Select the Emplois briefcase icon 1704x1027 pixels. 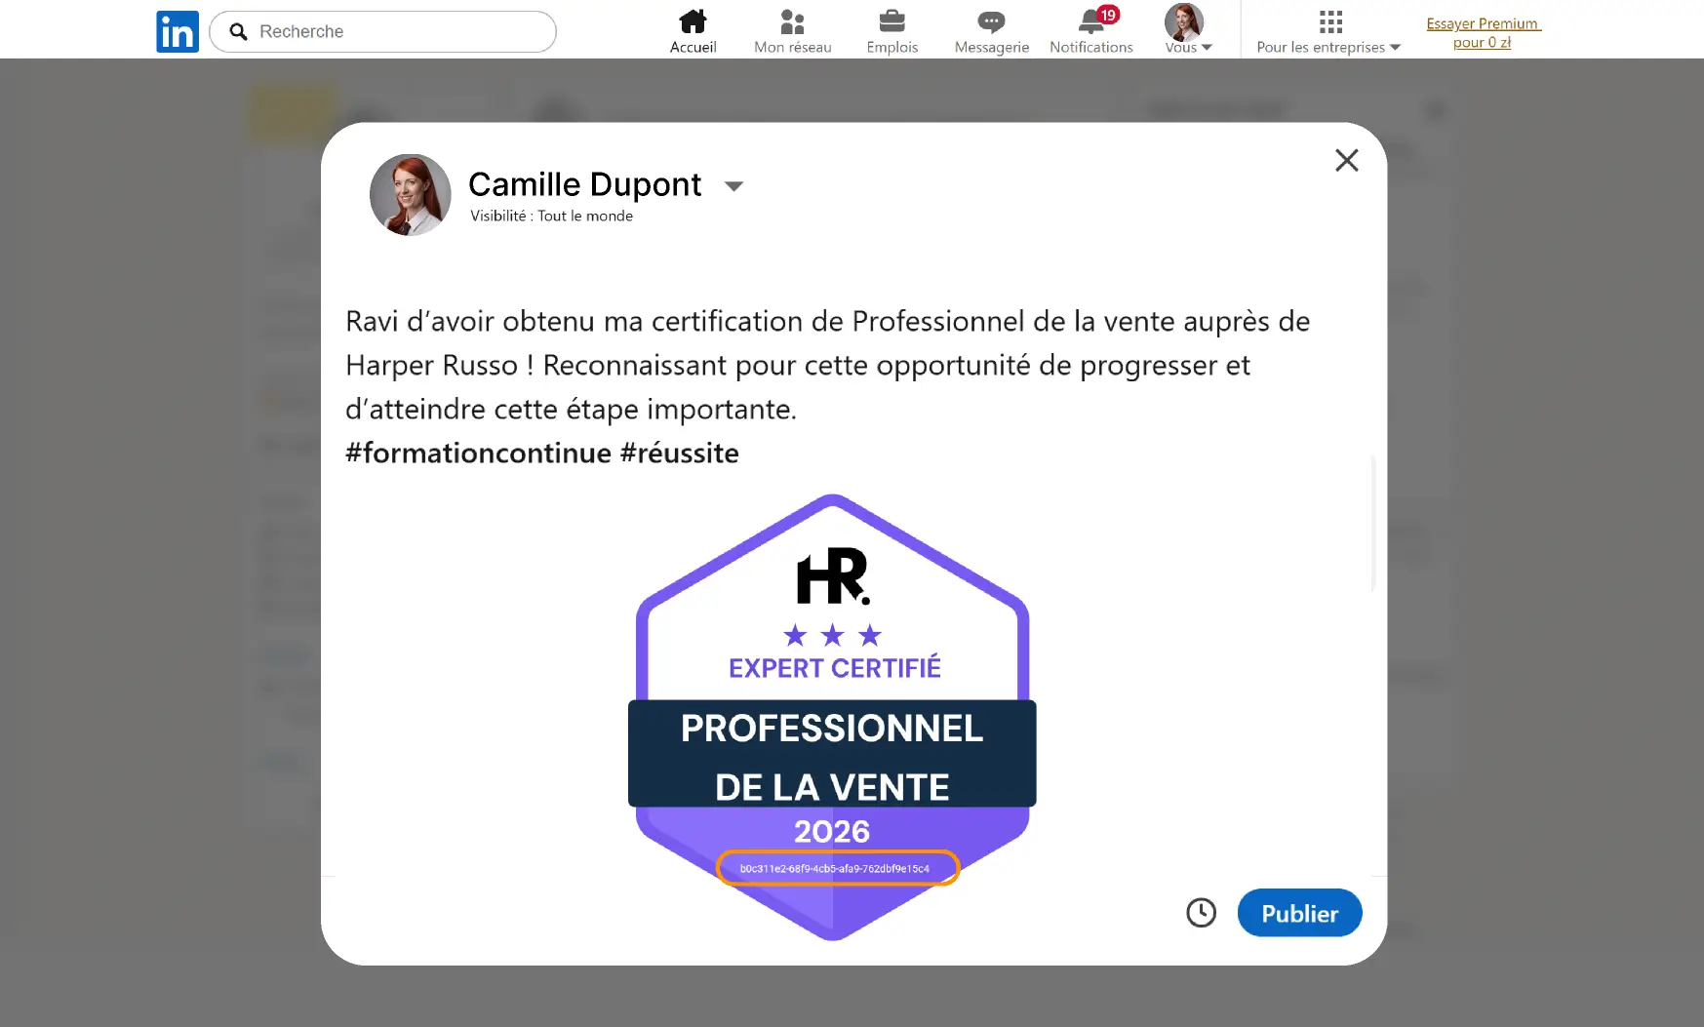point(892,21)
